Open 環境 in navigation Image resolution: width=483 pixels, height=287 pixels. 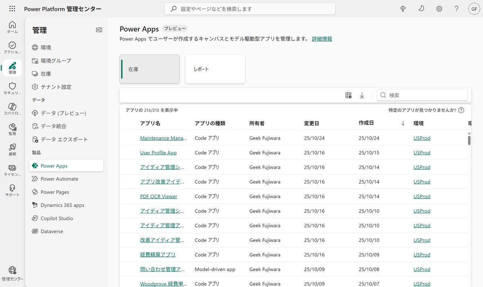pyautogui.click(x=66, y=47)
